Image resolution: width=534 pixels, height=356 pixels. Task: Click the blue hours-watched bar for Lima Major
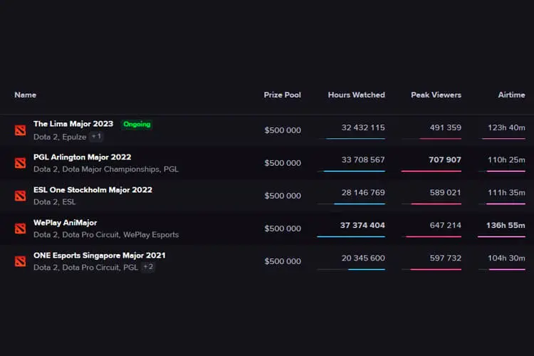(355, 139)
